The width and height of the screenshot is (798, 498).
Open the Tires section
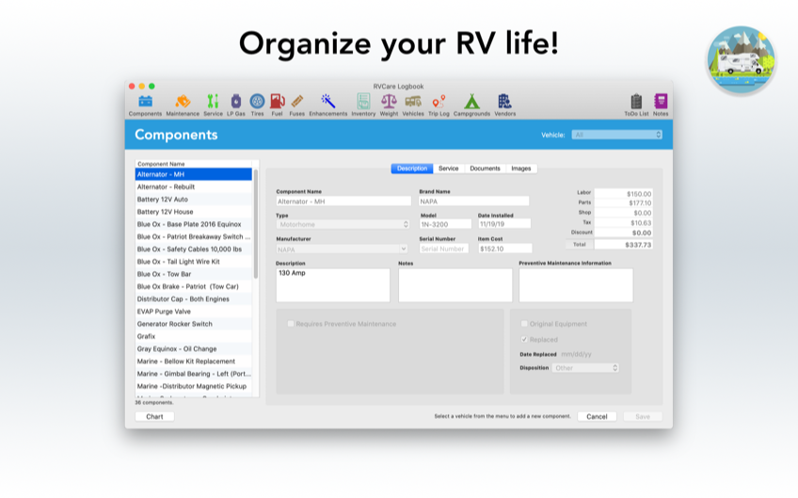[x=257, y=102]
